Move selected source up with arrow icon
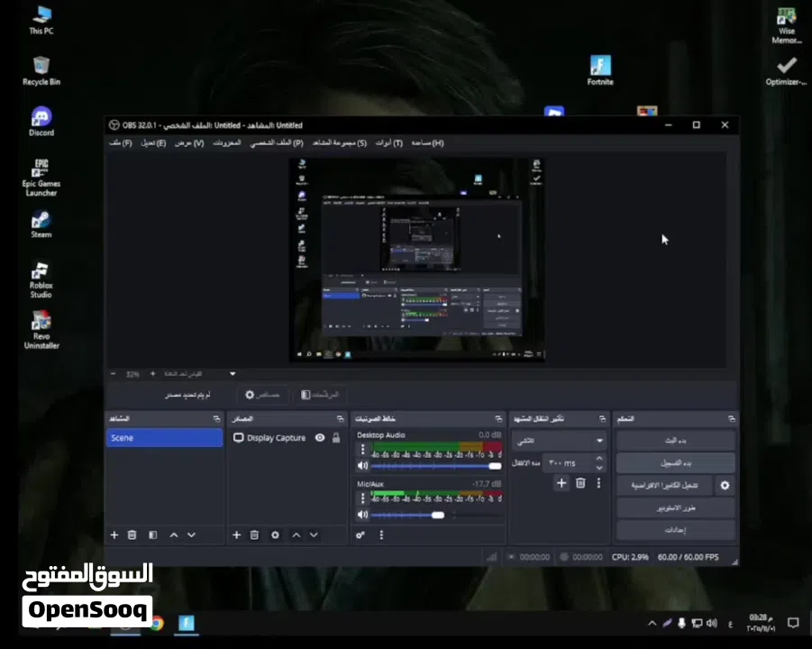812x649 pixels. coord(297,535)
